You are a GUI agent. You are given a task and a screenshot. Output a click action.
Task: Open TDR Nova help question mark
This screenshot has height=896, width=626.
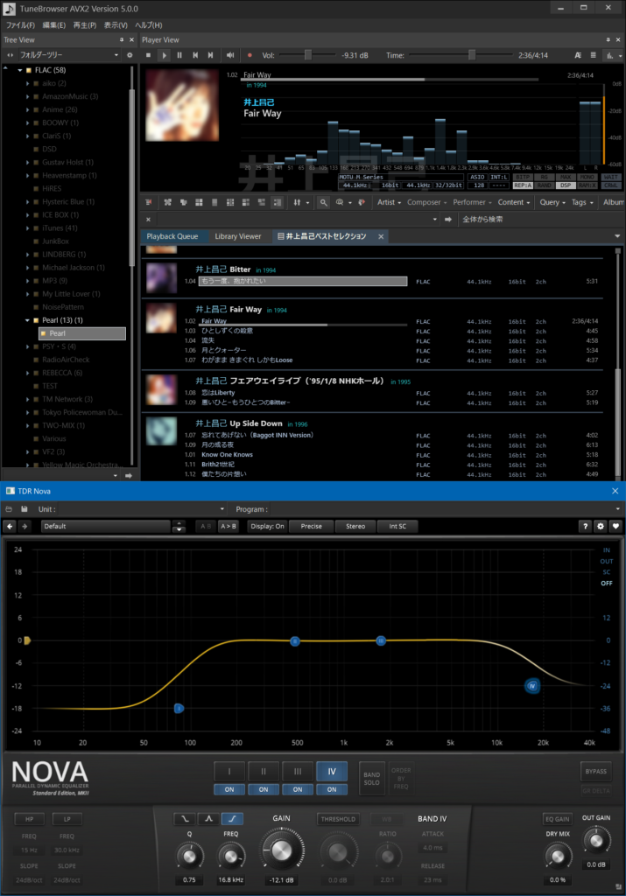pyautogui.click(x=585, y=526)
